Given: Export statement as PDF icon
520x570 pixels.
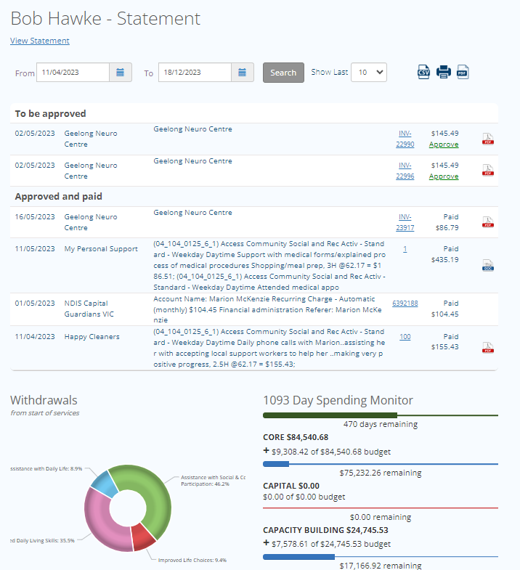Looking at the screenshot, I should 463,72.
